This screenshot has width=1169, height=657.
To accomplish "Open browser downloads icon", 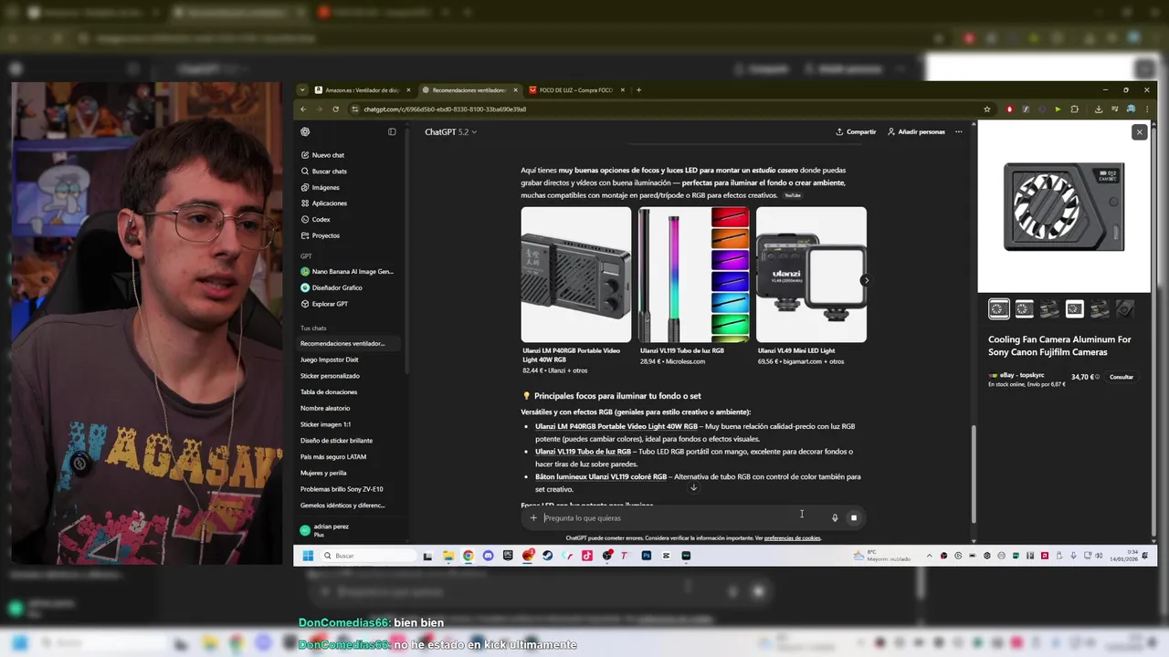I will (x=1098, y=109).
